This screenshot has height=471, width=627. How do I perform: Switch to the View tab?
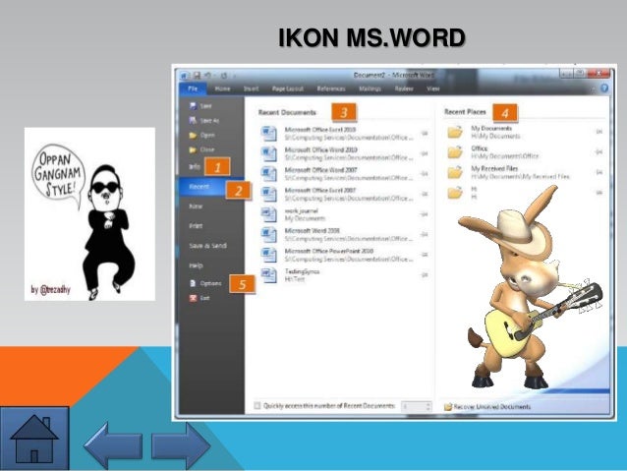point(432,88)
